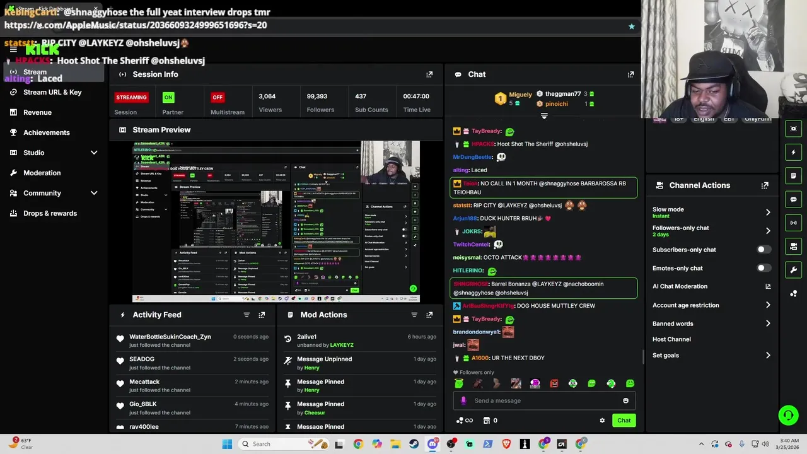Pop out the Stream Preview panel
Viewport: 807px width, 454px height.
tap(429, 130)
